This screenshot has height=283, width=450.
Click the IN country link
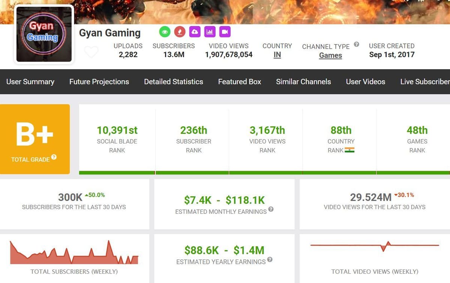(277, 55)
